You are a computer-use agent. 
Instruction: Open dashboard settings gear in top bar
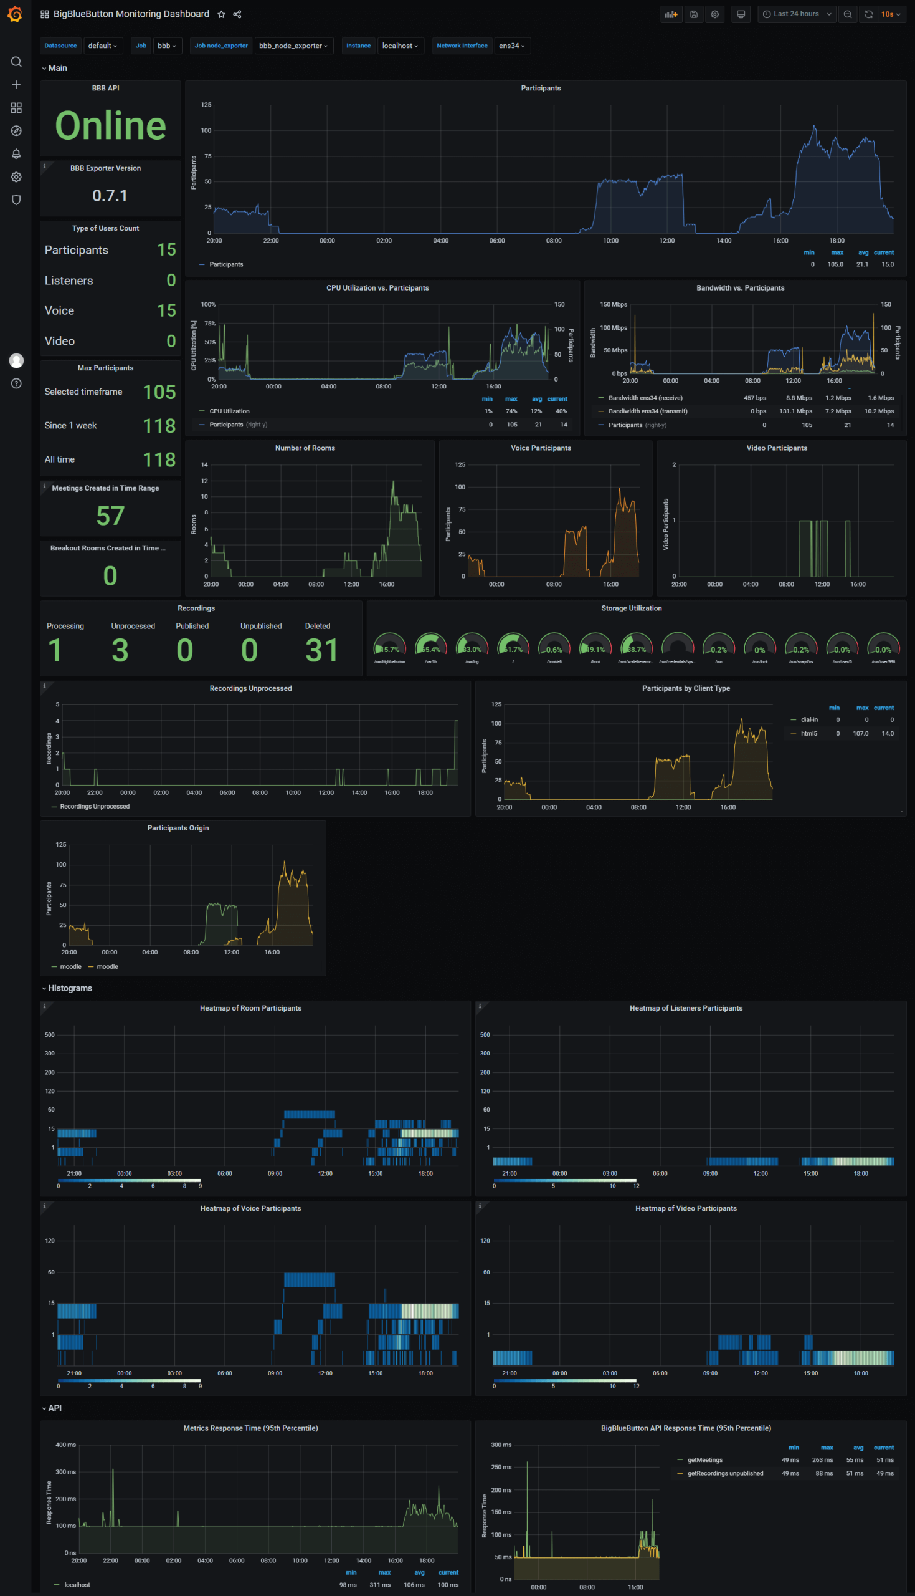[714, 14]
